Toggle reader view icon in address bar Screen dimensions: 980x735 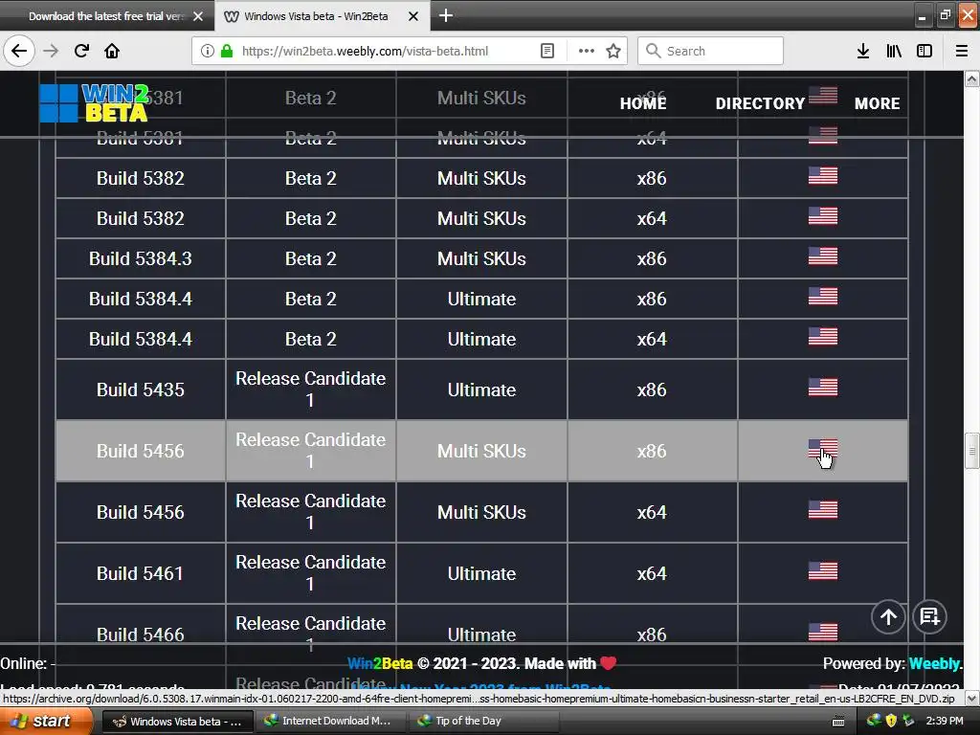pyautogui.click(x=546, y=51)
